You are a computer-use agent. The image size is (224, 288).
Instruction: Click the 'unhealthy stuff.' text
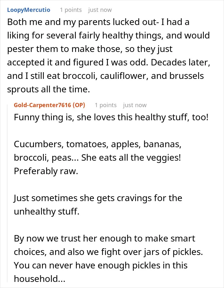click(x=46, y=211)
